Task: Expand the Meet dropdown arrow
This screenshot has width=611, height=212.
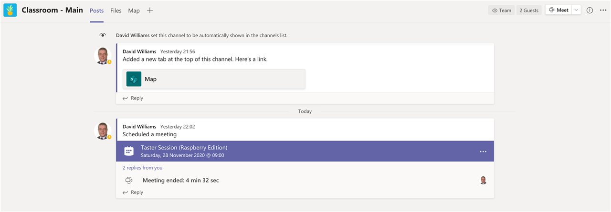Action: [576, 10]
